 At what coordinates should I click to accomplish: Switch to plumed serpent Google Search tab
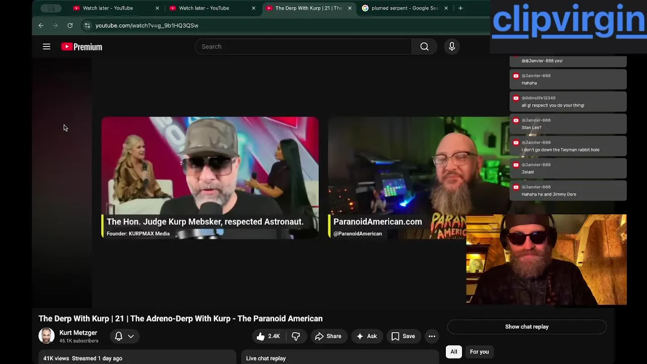pyautogui.click(x=405, y=8)
